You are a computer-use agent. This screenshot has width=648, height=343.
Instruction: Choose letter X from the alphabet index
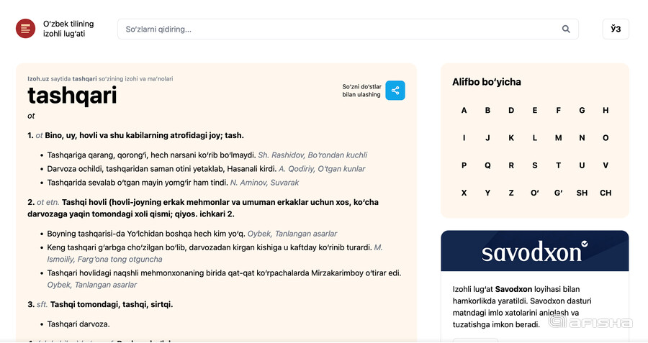(464, 193)
